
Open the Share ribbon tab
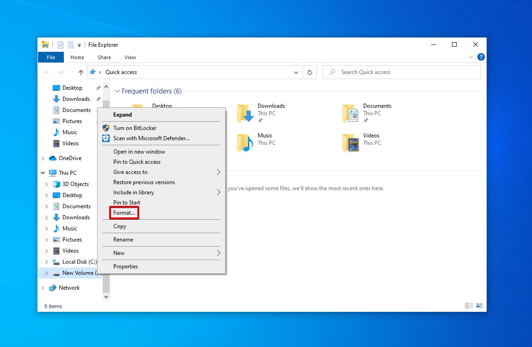[x=104, y=57]
